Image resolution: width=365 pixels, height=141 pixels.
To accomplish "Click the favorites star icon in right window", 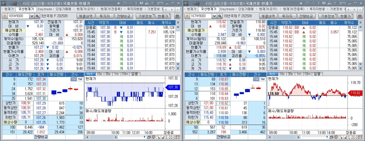I will [301, 3].
